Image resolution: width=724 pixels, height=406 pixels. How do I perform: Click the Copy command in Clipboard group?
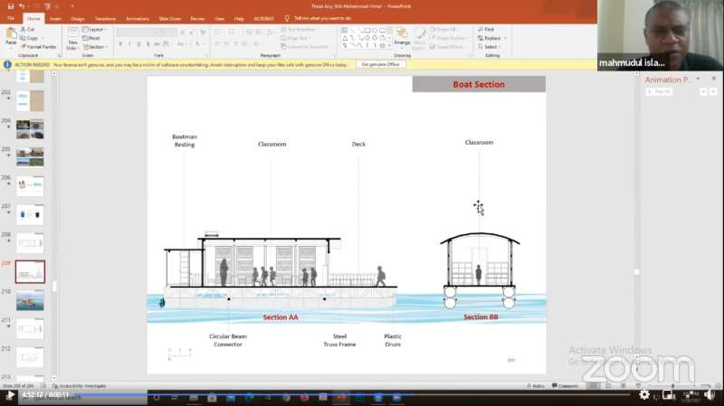pyautogui.click(x=32, y=38)
